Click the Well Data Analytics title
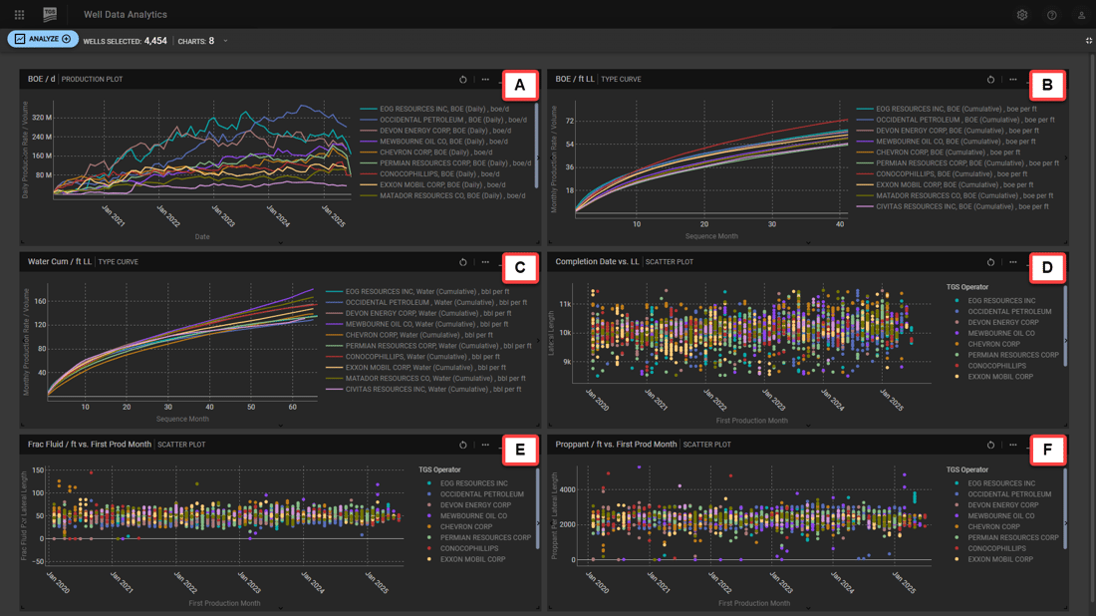The image size is (1096, 616). (x=126, y=15)
